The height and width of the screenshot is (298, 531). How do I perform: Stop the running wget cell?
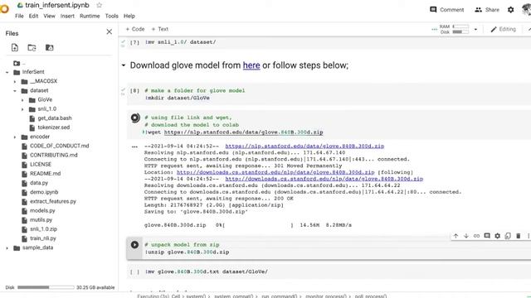[x=134, y=118]
